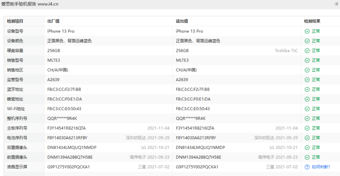Click the green check icon in 销售地区 row
This screenshot has width=340, height=176.
click(x=307, y=70)
